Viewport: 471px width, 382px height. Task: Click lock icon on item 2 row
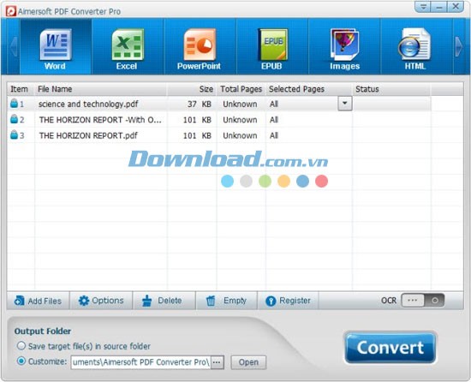pos(14,119)
